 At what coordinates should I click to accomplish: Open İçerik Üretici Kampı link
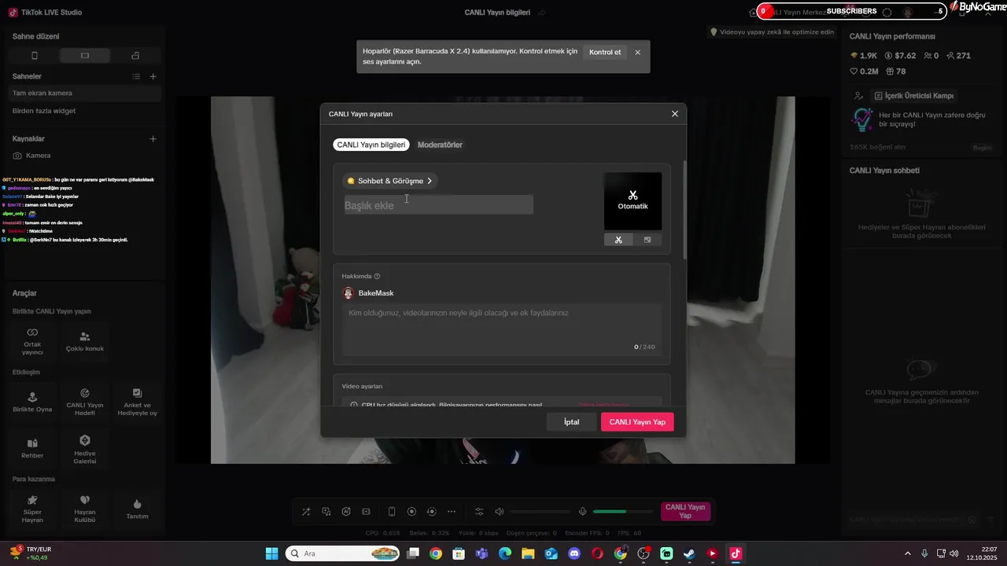point(914,96)
